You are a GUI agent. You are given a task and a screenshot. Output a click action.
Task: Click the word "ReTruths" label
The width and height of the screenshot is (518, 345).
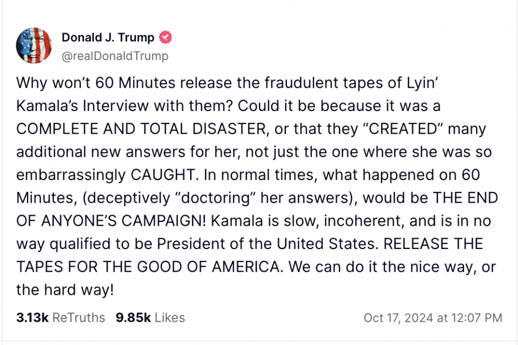79,318
